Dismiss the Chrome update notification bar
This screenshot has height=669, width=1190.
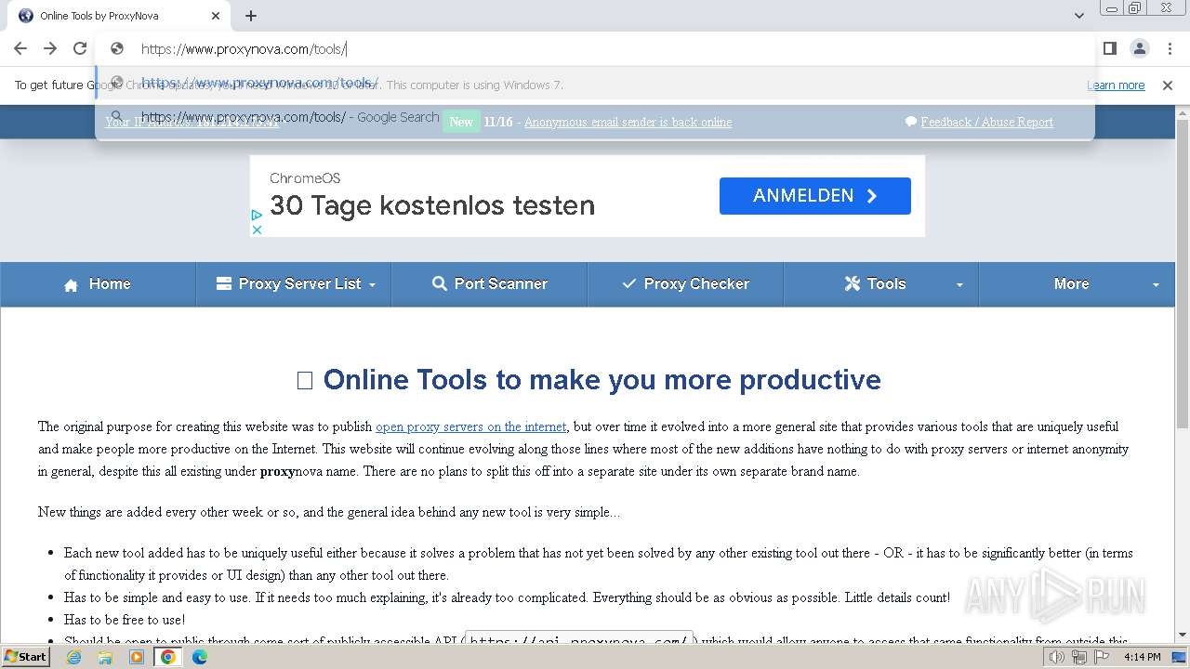pos(1168,85)
